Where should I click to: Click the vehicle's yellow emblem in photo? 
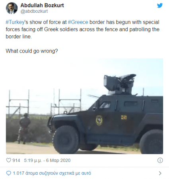99,121
